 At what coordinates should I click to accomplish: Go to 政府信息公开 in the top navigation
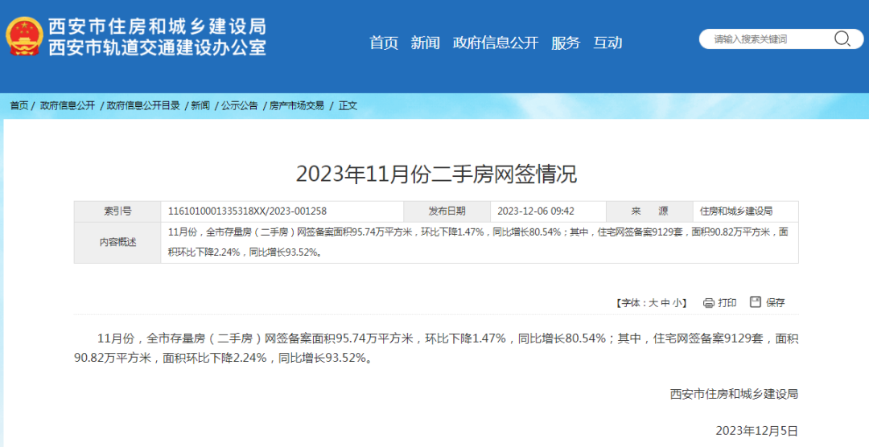tap(495, 43)
